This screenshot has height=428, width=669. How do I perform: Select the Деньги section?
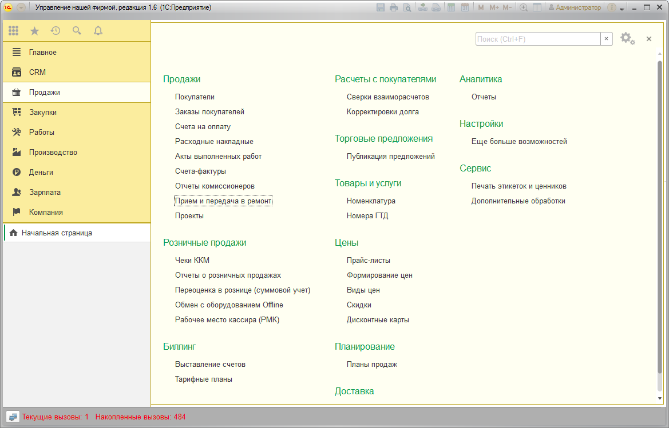pos(77,172)
